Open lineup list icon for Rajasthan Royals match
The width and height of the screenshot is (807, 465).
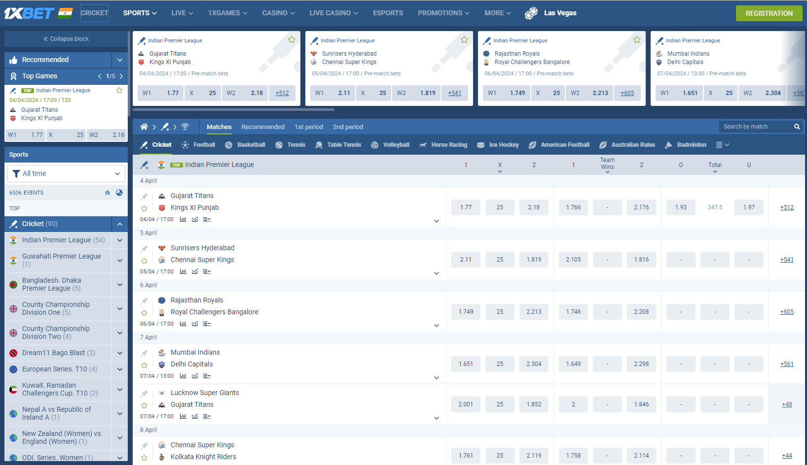click(207, 324)
